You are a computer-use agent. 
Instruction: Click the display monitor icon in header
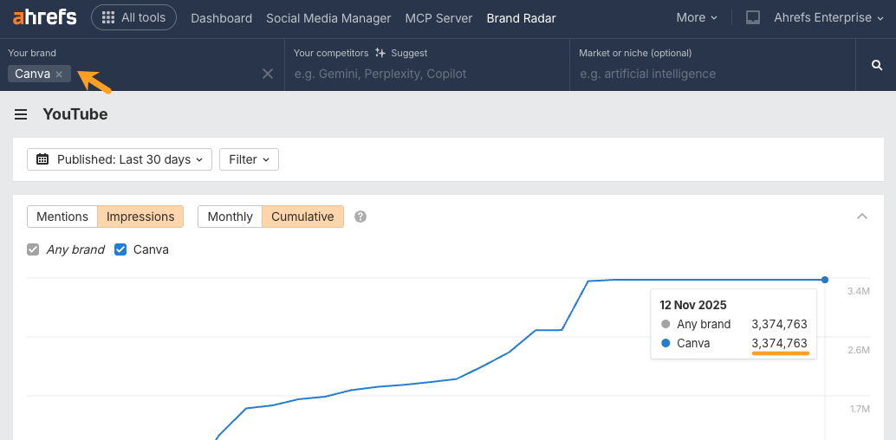point(753,17)
